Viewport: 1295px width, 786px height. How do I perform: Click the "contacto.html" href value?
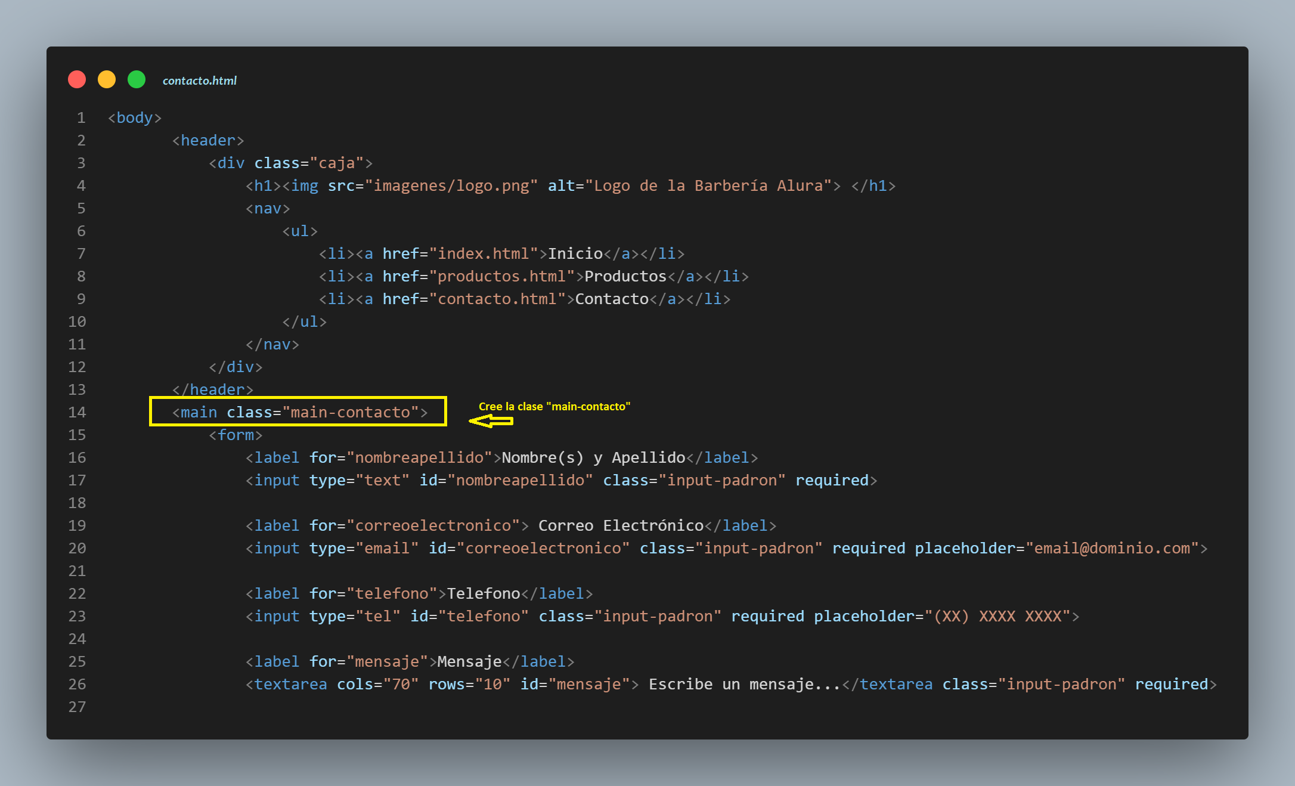coord(497,299)
